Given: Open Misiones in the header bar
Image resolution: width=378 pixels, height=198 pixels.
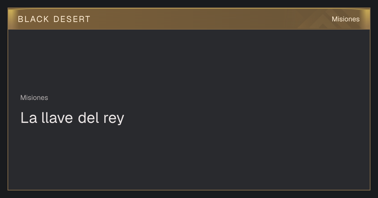Looking at the screenshot, I should coord(346,19).
